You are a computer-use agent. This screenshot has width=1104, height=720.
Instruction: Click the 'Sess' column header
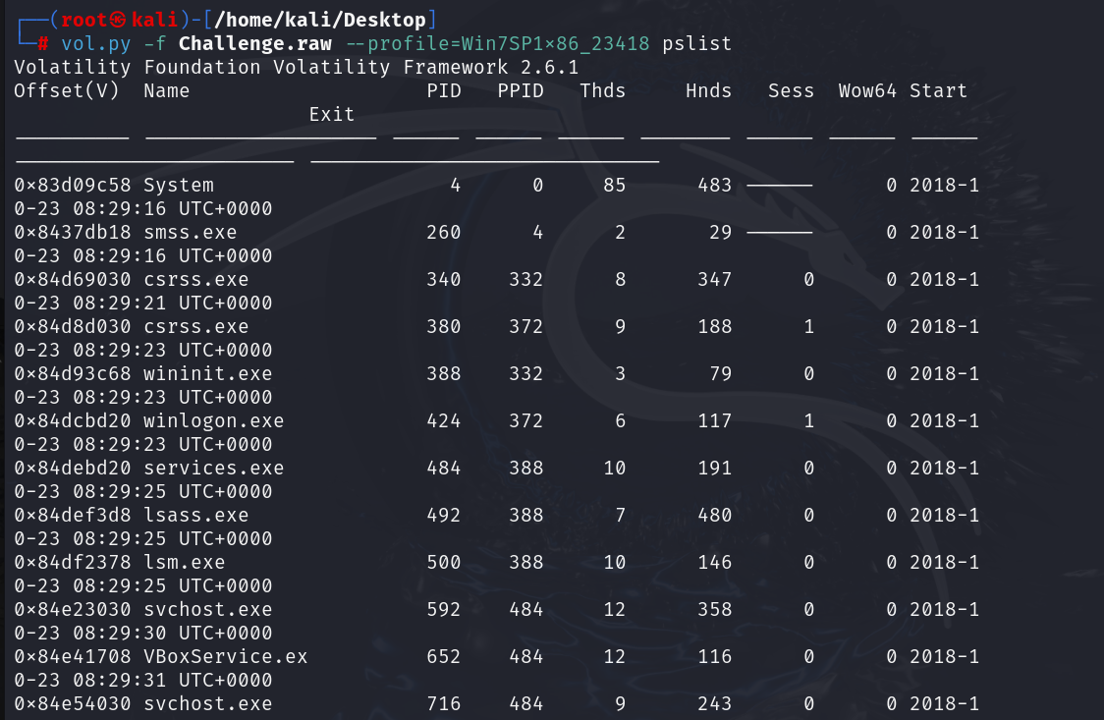pos(791,90)
